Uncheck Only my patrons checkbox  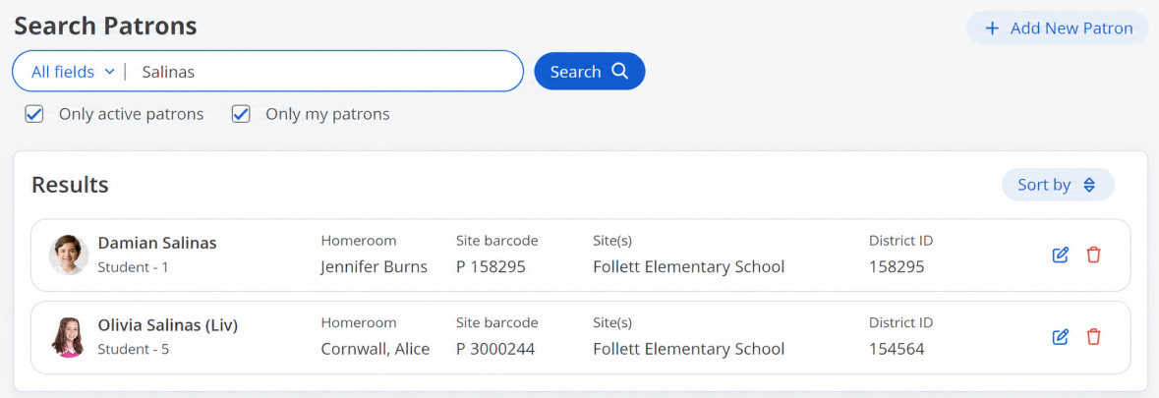[241, 114]
